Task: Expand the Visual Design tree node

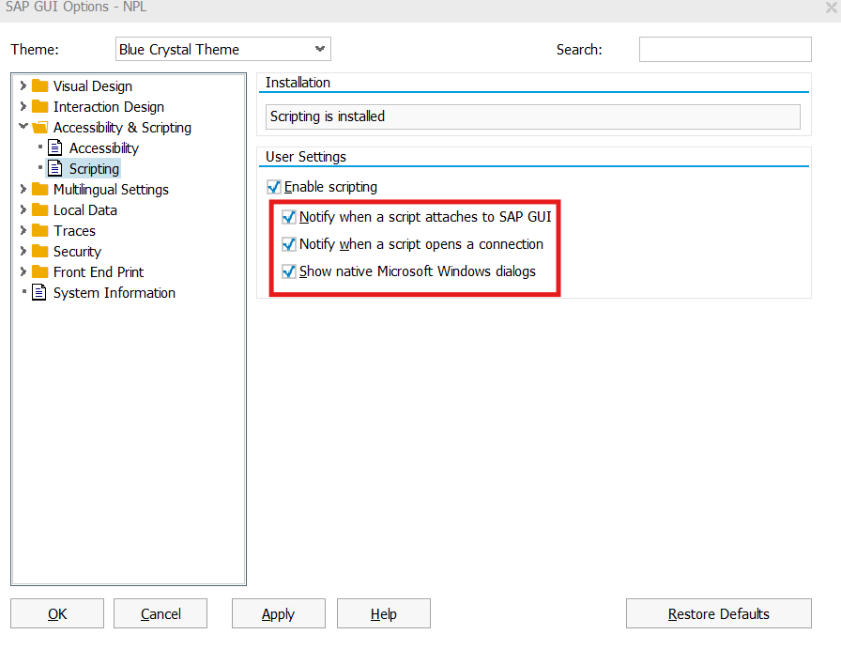Action: (x=23, y=85)
